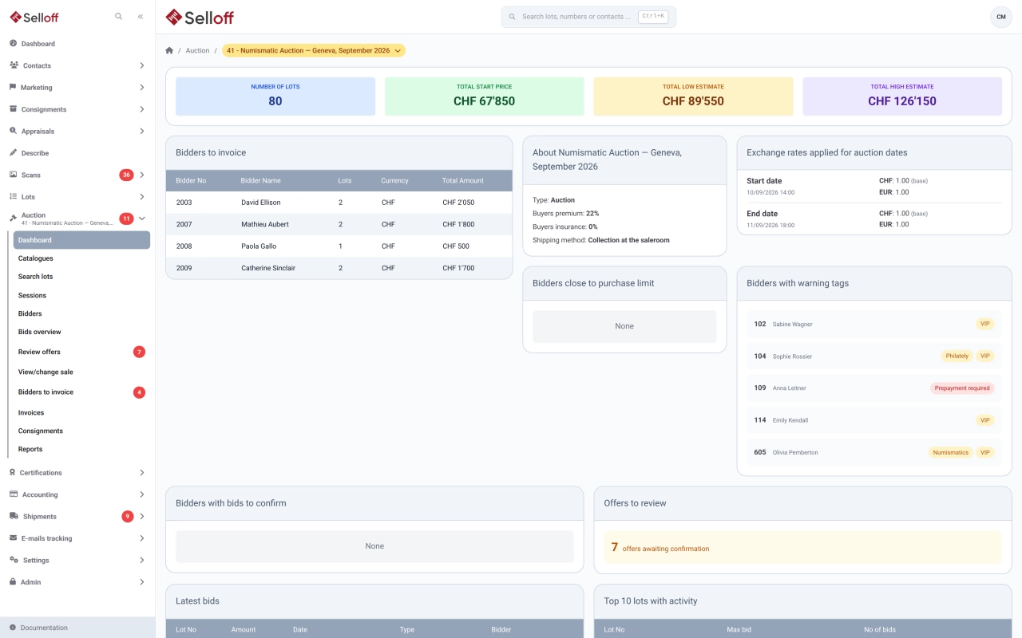Click the search lots, numbers or contacts field
Image resolution: width=1022 pixels, height=638 pixels.
click(588, 17)
